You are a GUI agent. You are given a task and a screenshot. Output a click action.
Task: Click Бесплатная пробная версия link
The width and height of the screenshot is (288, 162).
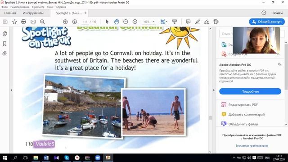[252, 146]
